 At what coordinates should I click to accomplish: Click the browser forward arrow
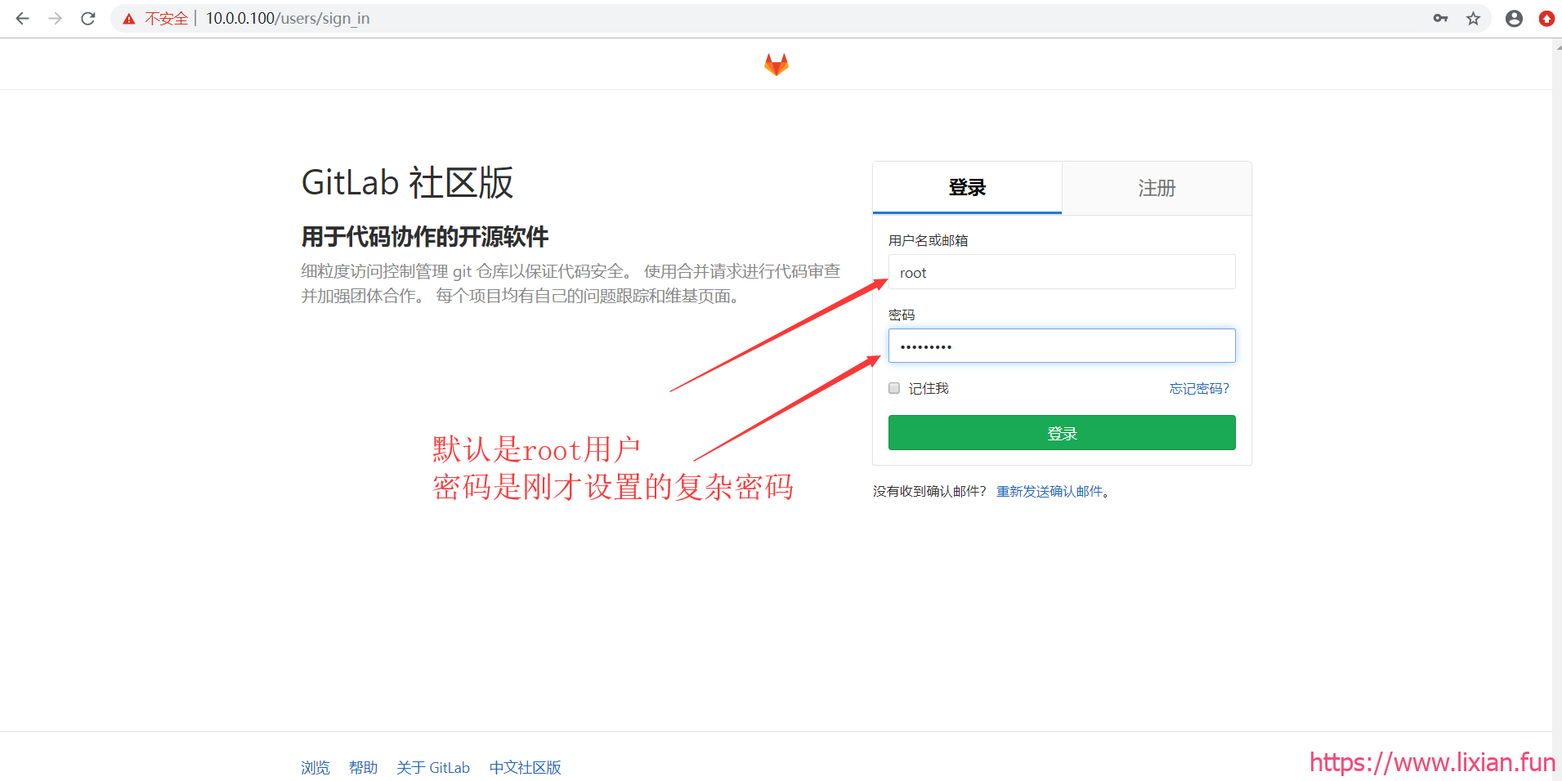point(55,18)
